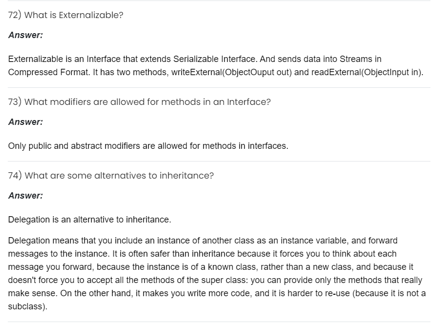Click the Answer label under question 72

(25, 35)
